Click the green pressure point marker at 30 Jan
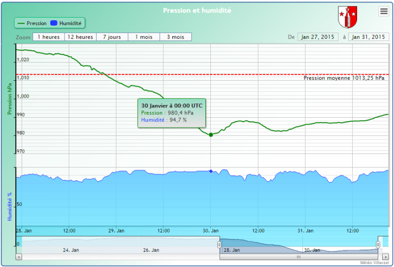Image resolution: width=394 pixels, height=267 pixels. (211, 134)
